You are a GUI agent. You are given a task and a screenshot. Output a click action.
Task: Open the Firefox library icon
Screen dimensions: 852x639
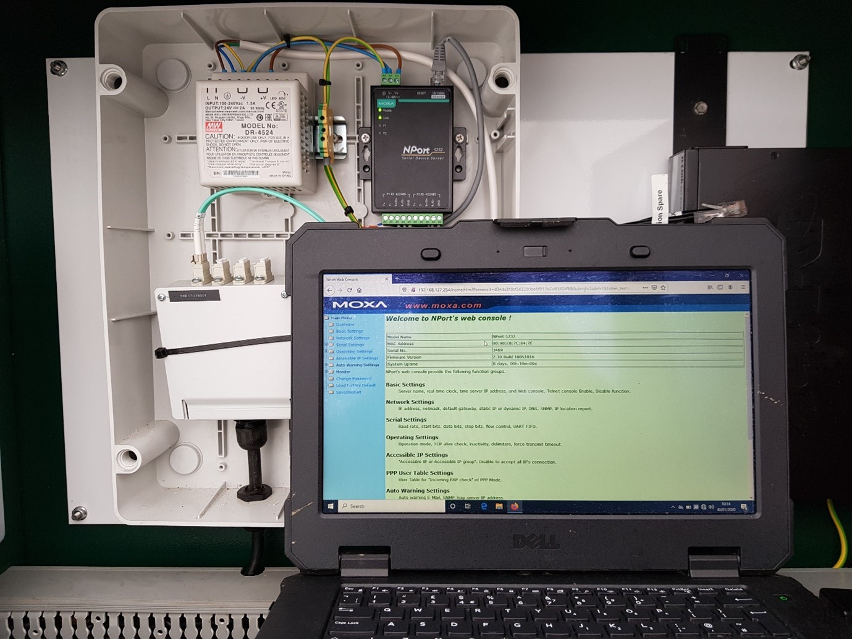click(x=710, y=287)
